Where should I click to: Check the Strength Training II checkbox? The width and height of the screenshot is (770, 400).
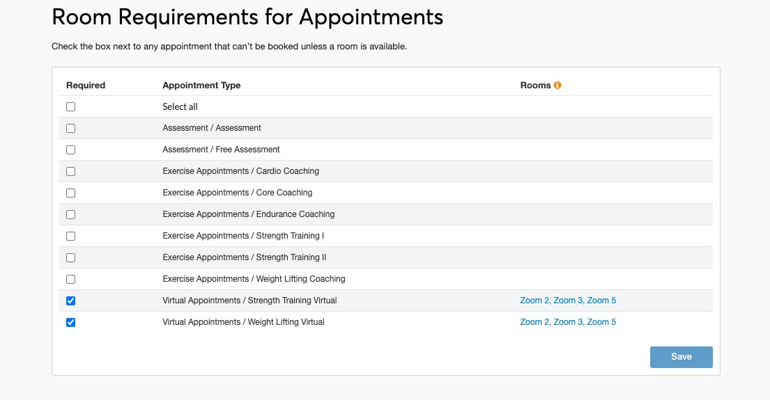[70, 258]
